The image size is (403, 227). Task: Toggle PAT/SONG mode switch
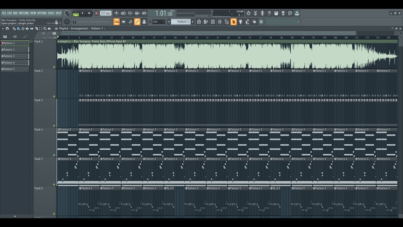pyautogui.click(x=76, y=14)
